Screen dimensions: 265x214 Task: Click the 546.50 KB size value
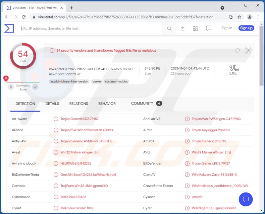pos(152,68)
